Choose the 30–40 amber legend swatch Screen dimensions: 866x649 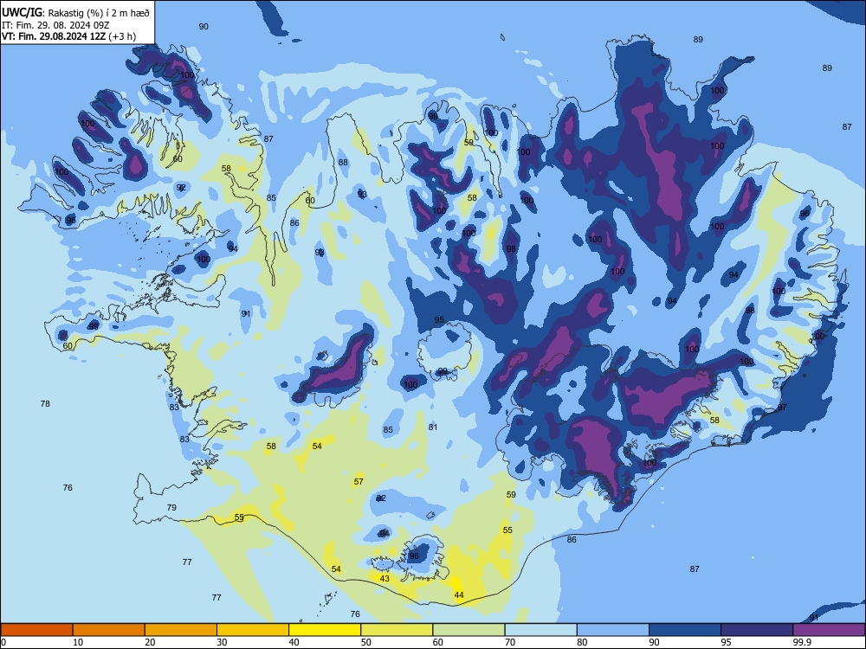pos(253,630)
